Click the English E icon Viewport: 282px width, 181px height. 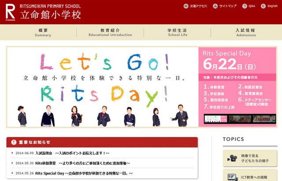point(263,6)
